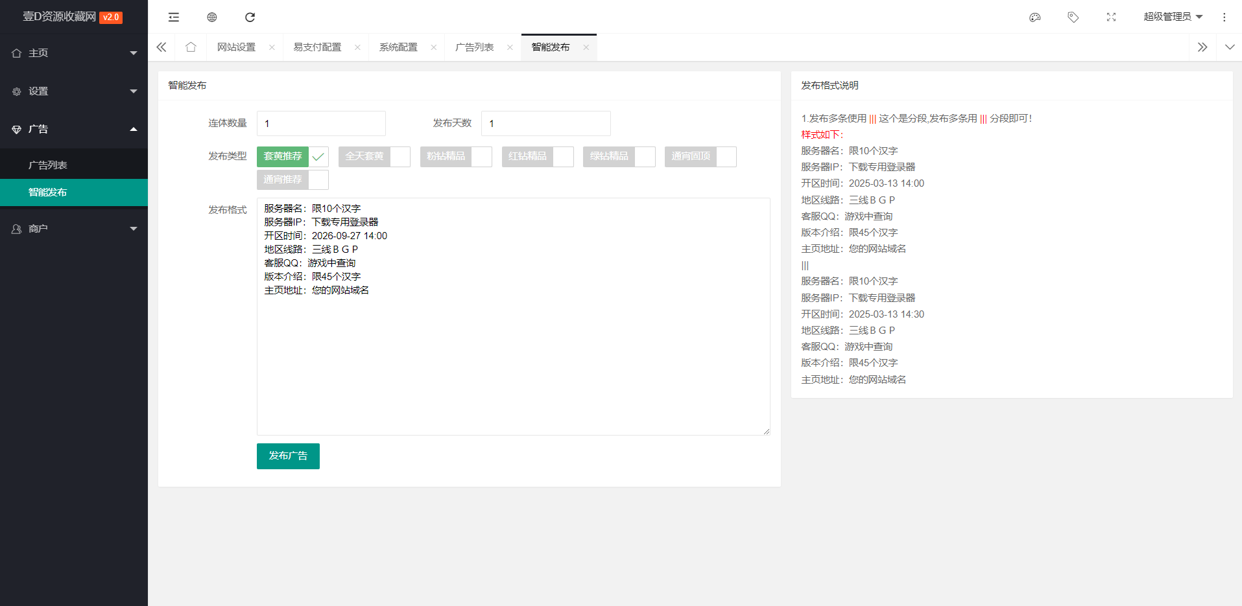The width and height of the screenshot is (1242, 606).
Task: Open 广告列表 in the sidebar
Action: 74,165
